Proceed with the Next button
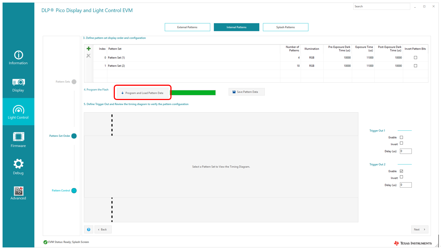This screenshot has width=441, height=250. click(419, 230)
